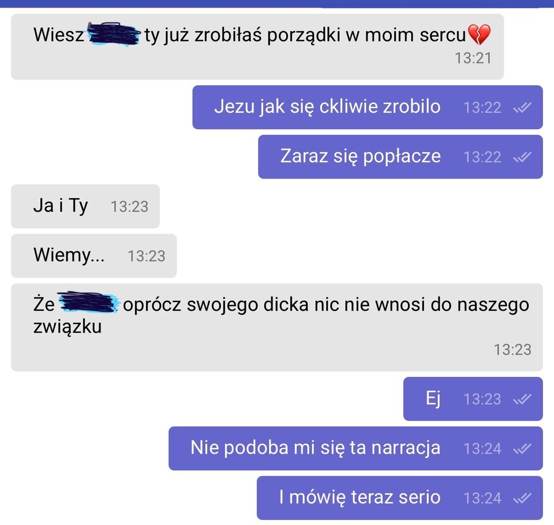Viewport: 554px width, 525px height.
Task: Click the broken heart emoji in first message
Action: pos(479,35)
